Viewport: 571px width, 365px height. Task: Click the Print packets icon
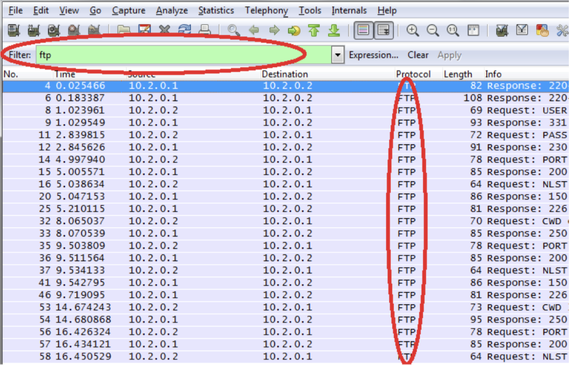[204, 31]
